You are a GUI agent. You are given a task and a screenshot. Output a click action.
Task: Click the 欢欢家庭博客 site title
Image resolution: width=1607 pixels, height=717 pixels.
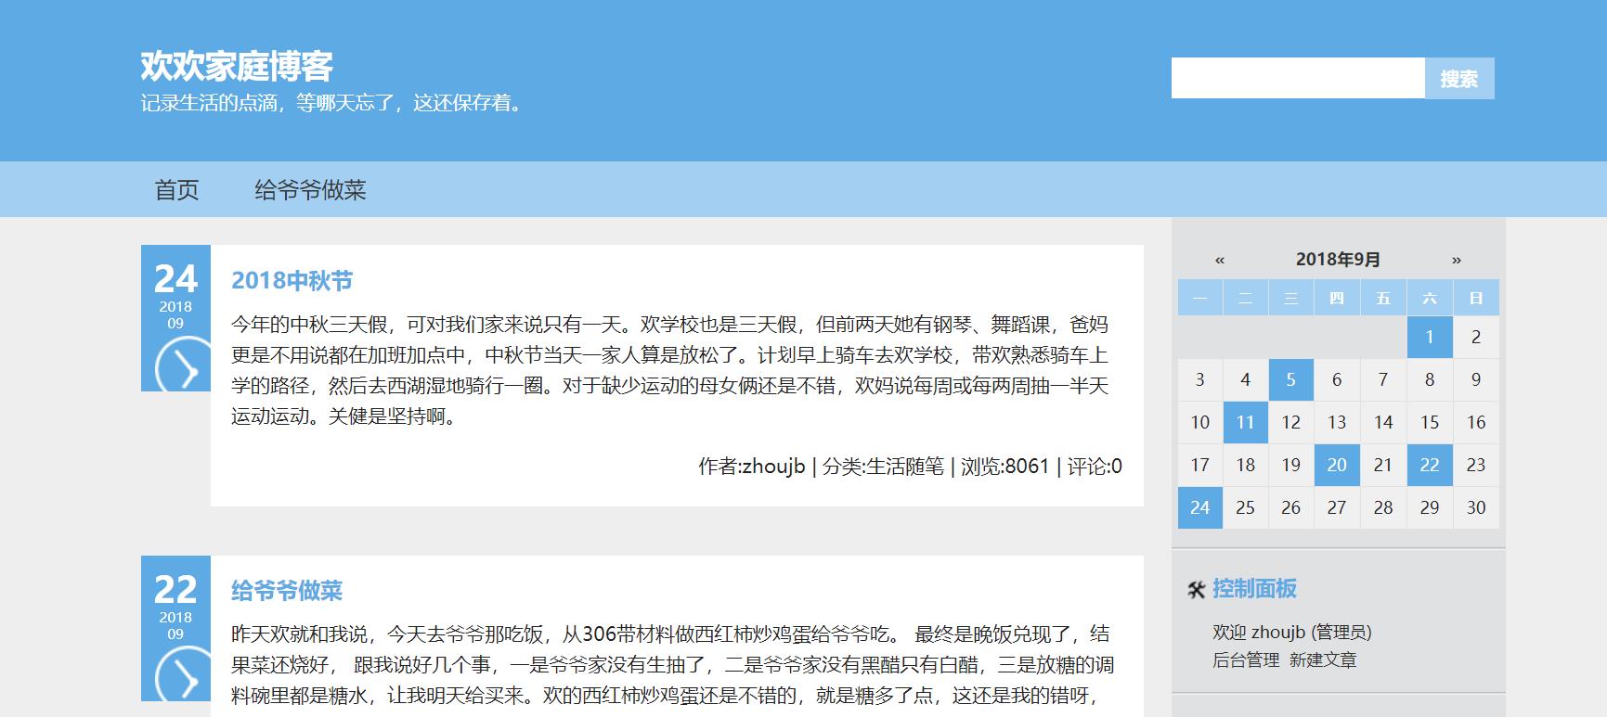237,66
